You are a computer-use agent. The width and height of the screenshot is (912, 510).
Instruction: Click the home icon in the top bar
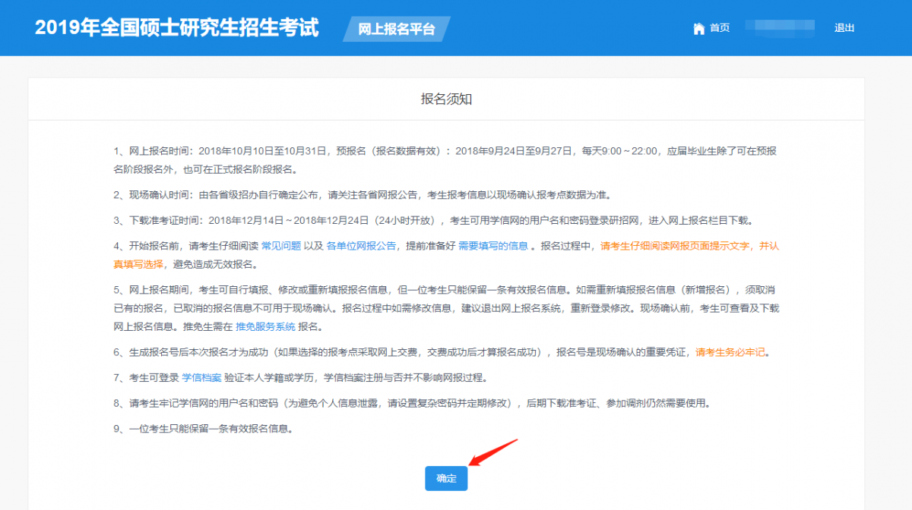[x=698, y=28]
